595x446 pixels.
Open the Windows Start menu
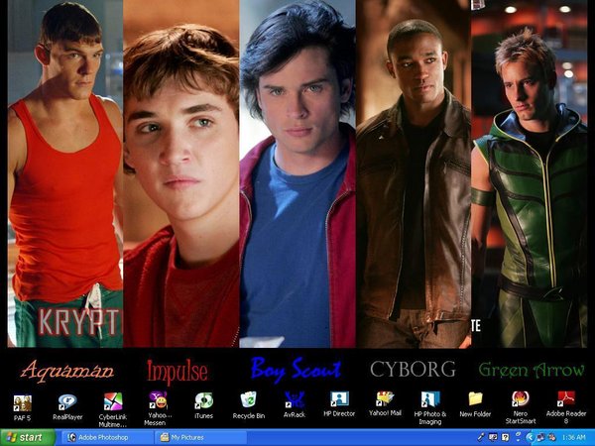28,438
